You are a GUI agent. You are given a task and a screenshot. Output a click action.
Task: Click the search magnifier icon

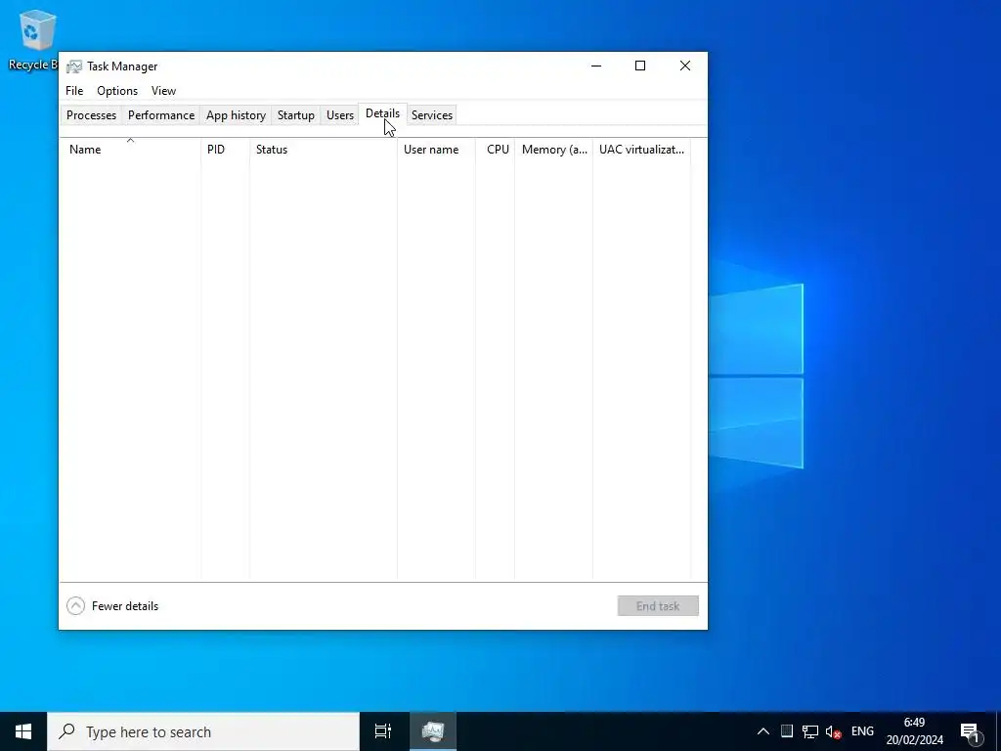pos(66,731)
